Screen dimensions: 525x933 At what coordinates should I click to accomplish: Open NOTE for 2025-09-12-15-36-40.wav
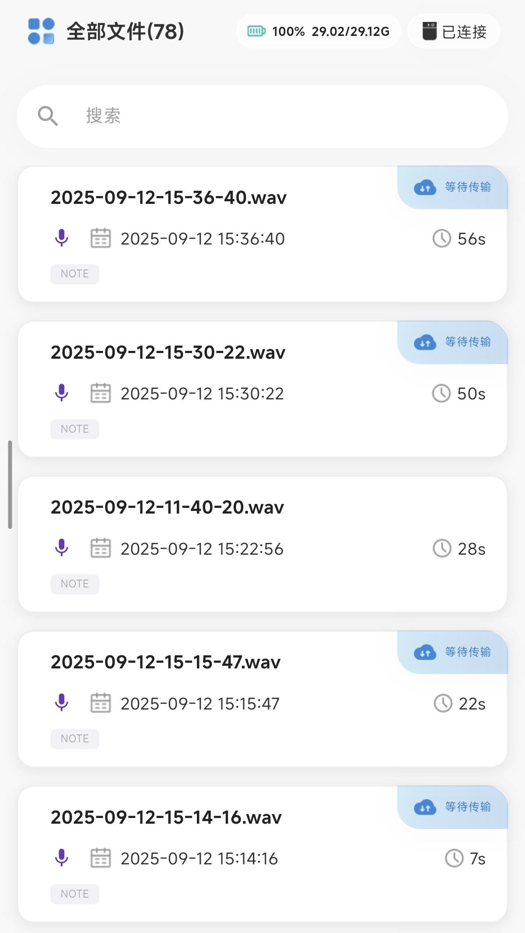[x=75, y=274]
